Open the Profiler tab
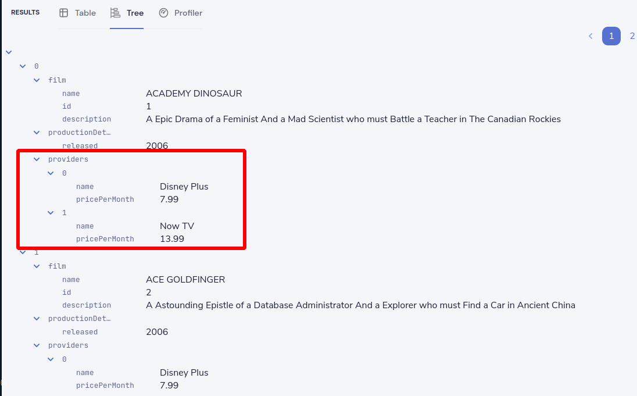The height and width of the screenshot is (396, 637). (180, 13)
